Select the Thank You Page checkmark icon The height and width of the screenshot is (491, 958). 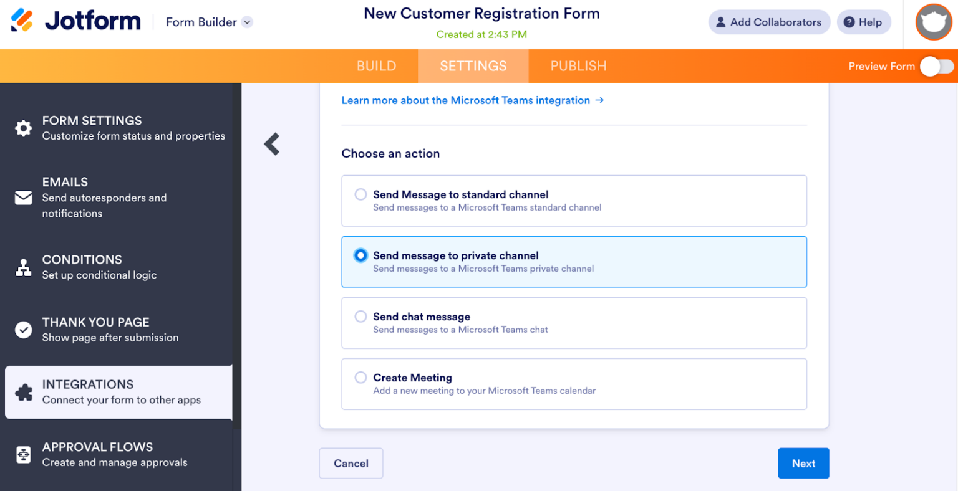(x=23, y=330)
